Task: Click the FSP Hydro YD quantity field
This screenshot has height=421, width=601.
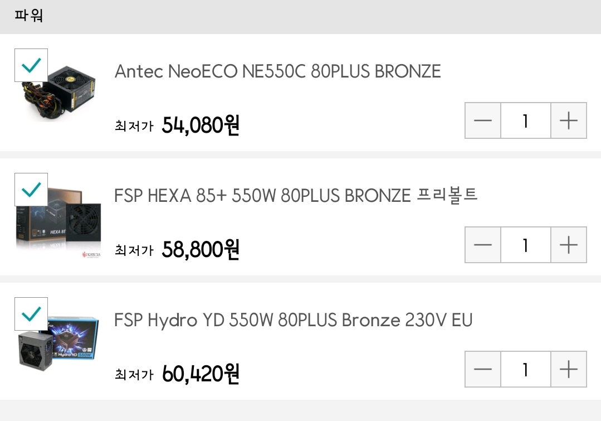Action: coord(525,369)
